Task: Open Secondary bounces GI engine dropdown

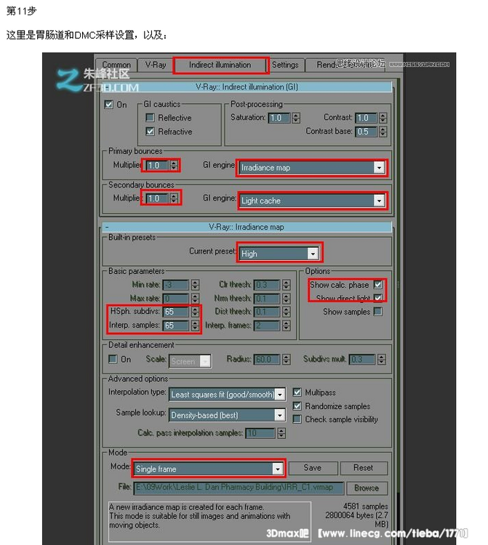Action: pyautogui.click(x=312, y=201)
